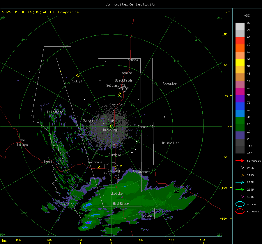Pick the bright green swatch between 30 and 20

pyautogui.click(x=240, y=121)
